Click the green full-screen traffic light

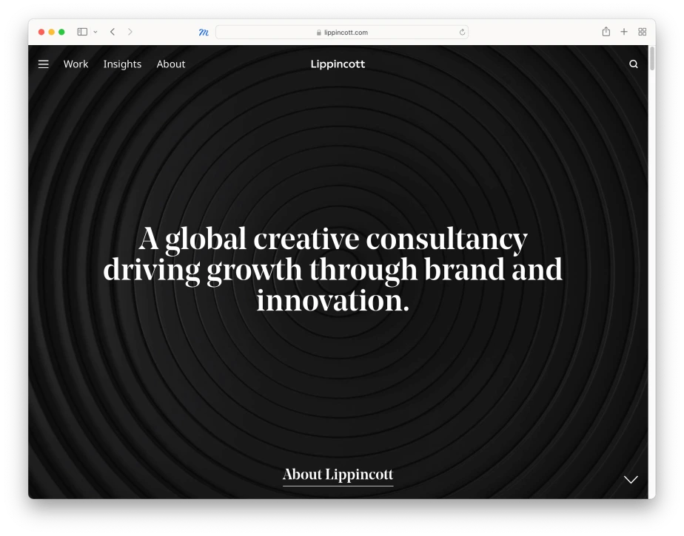[x=60, y=32]
